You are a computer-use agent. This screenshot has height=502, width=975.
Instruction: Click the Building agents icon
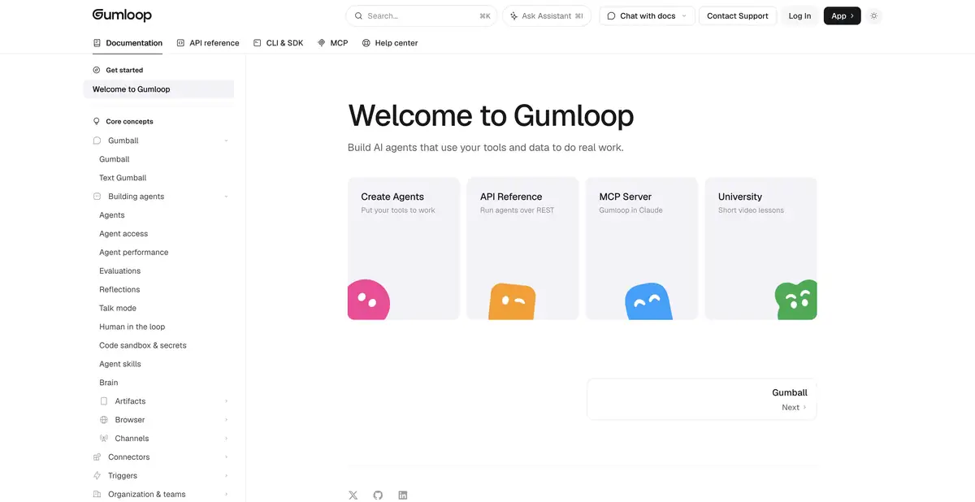pos(97,197)
